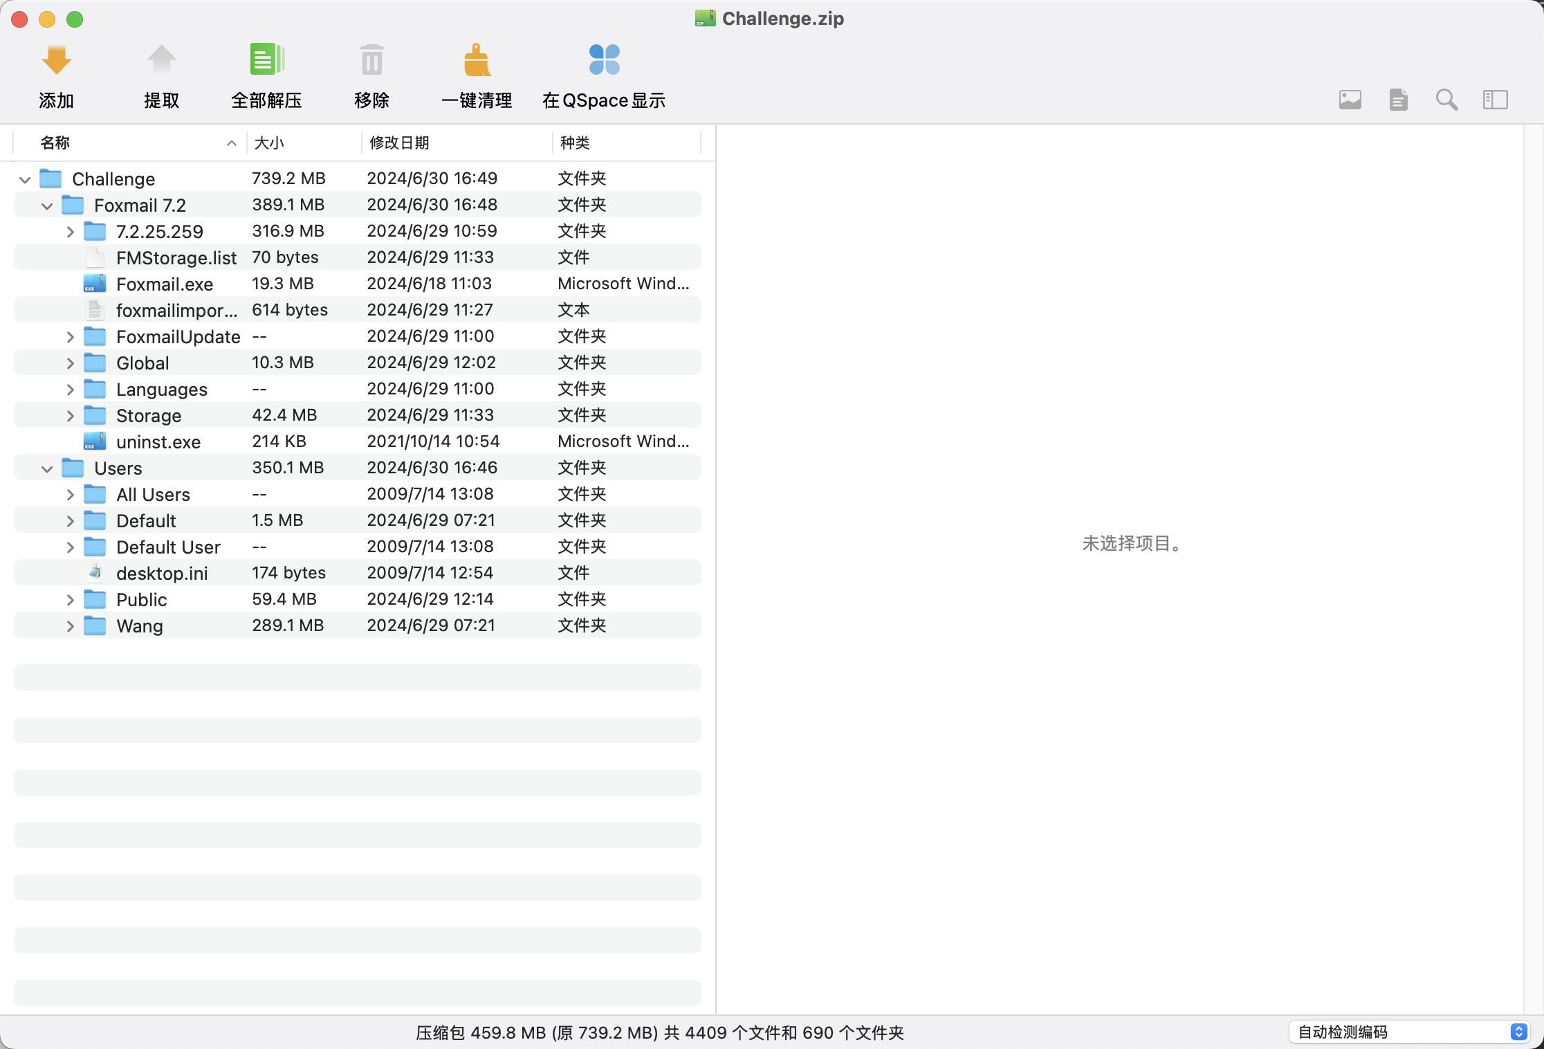Sort by the 大小 column header
The height and width of the screenshot is (1049, 1544).
[304, 143]
